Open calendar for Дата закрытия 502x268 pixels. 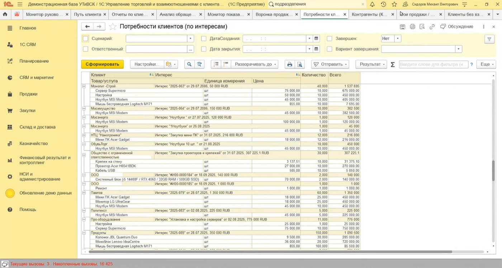tap(316, 49)
